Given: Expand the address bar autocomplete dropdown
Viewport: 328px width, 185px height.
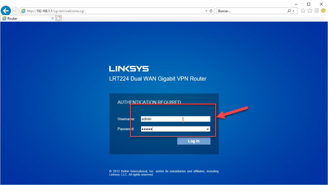Looking at the screenshot, I should [206, 11].
